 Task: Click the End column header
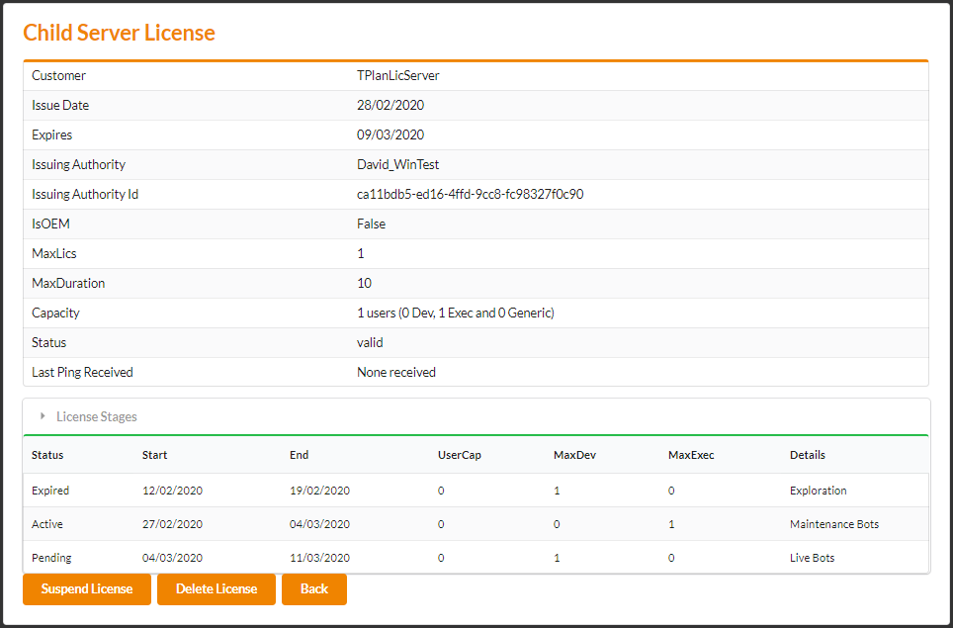299,455
